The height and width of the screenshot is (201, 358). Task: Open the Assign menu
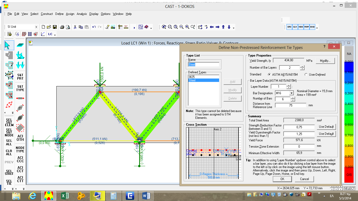click(70, 14)
